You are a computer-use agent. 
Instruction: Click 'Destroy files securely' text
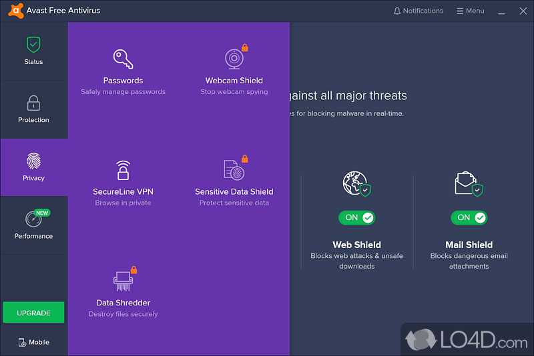[x=123, y=314]
